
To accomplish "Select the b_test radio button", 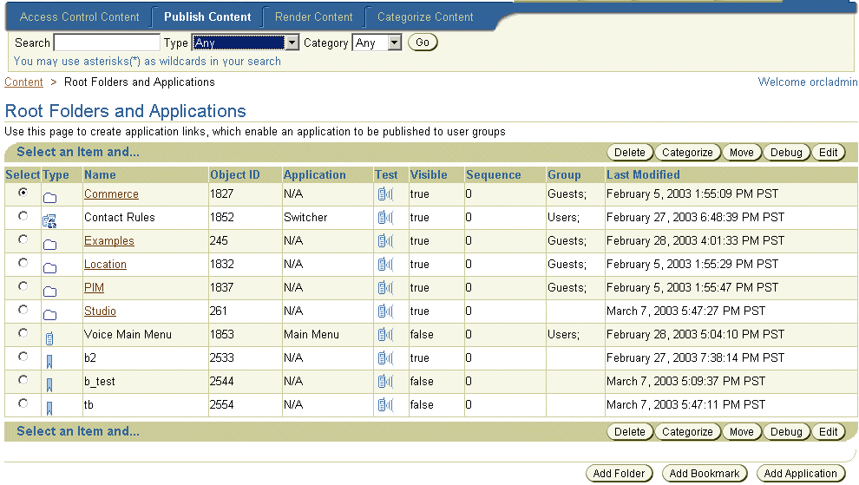I will [23, 380].
